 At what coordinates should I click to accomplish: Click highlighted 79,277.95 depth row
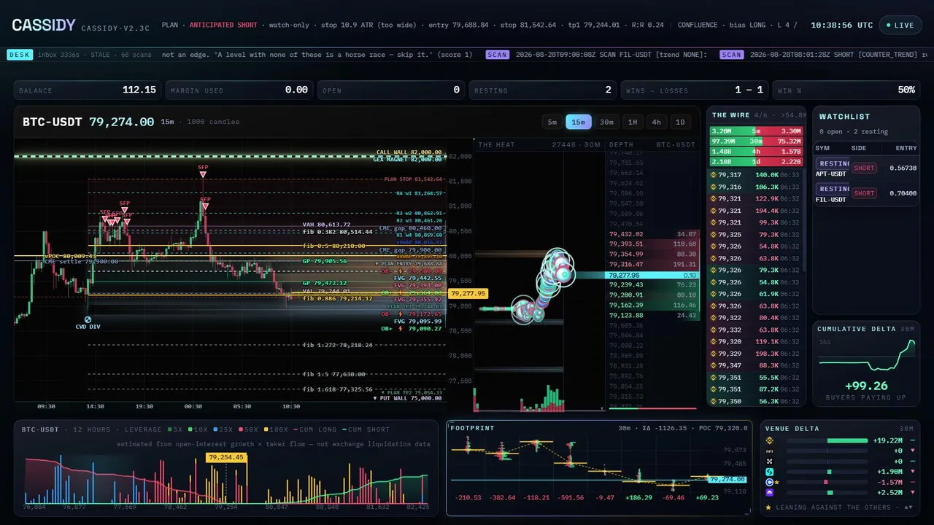(652, 275)
